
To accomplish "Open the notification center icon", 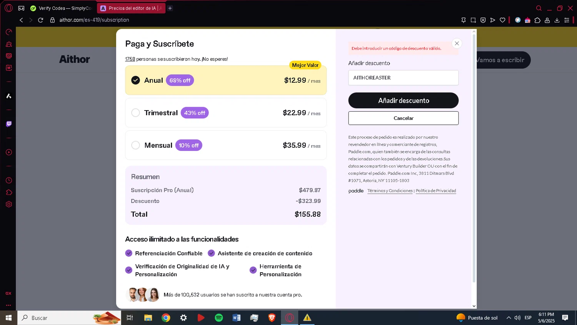I will [x=565, y=318].
